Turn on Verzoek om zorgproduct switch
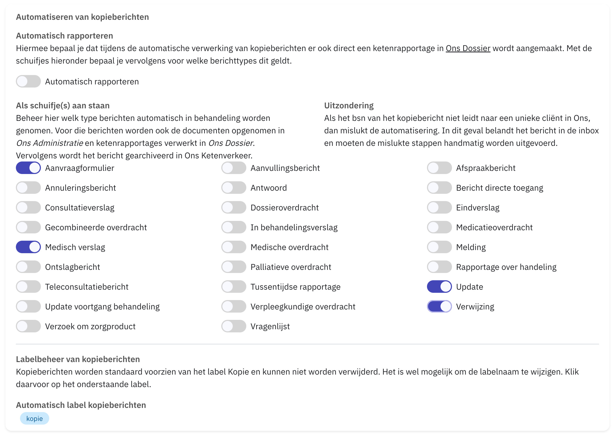This screenshot has height=435, width=616. [28, 327]
